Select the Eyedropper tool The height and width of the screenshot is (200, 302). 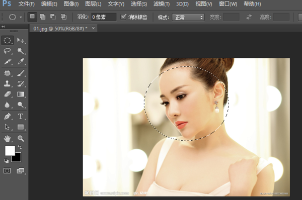tap(21, 61)
